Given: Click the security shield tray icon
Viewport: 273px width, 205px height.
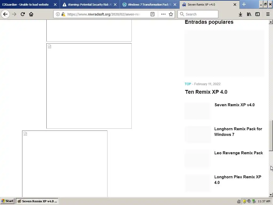Looking at the screenshot, I should pos(244,201).
